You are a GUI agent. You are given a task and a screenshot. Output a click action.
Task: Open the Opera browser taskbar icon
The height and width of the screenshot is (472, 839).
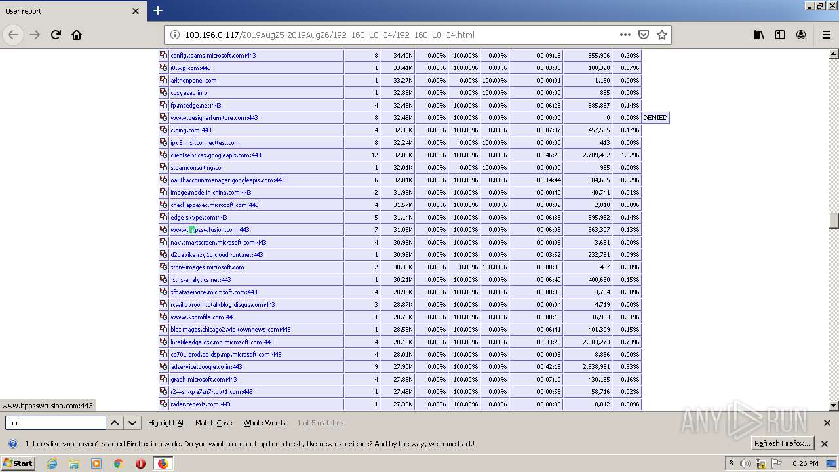(140, 463)
